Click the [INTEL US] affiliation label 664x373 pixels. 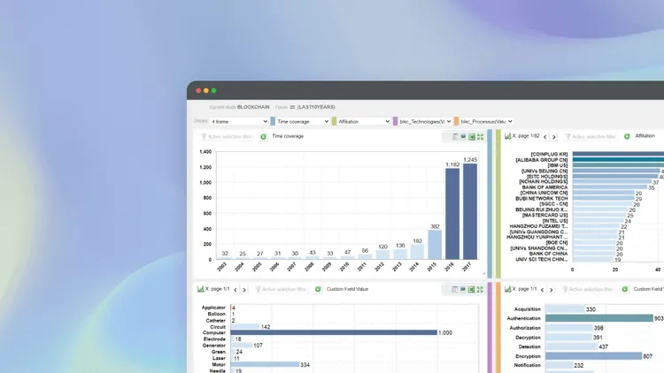coord(555,221)
